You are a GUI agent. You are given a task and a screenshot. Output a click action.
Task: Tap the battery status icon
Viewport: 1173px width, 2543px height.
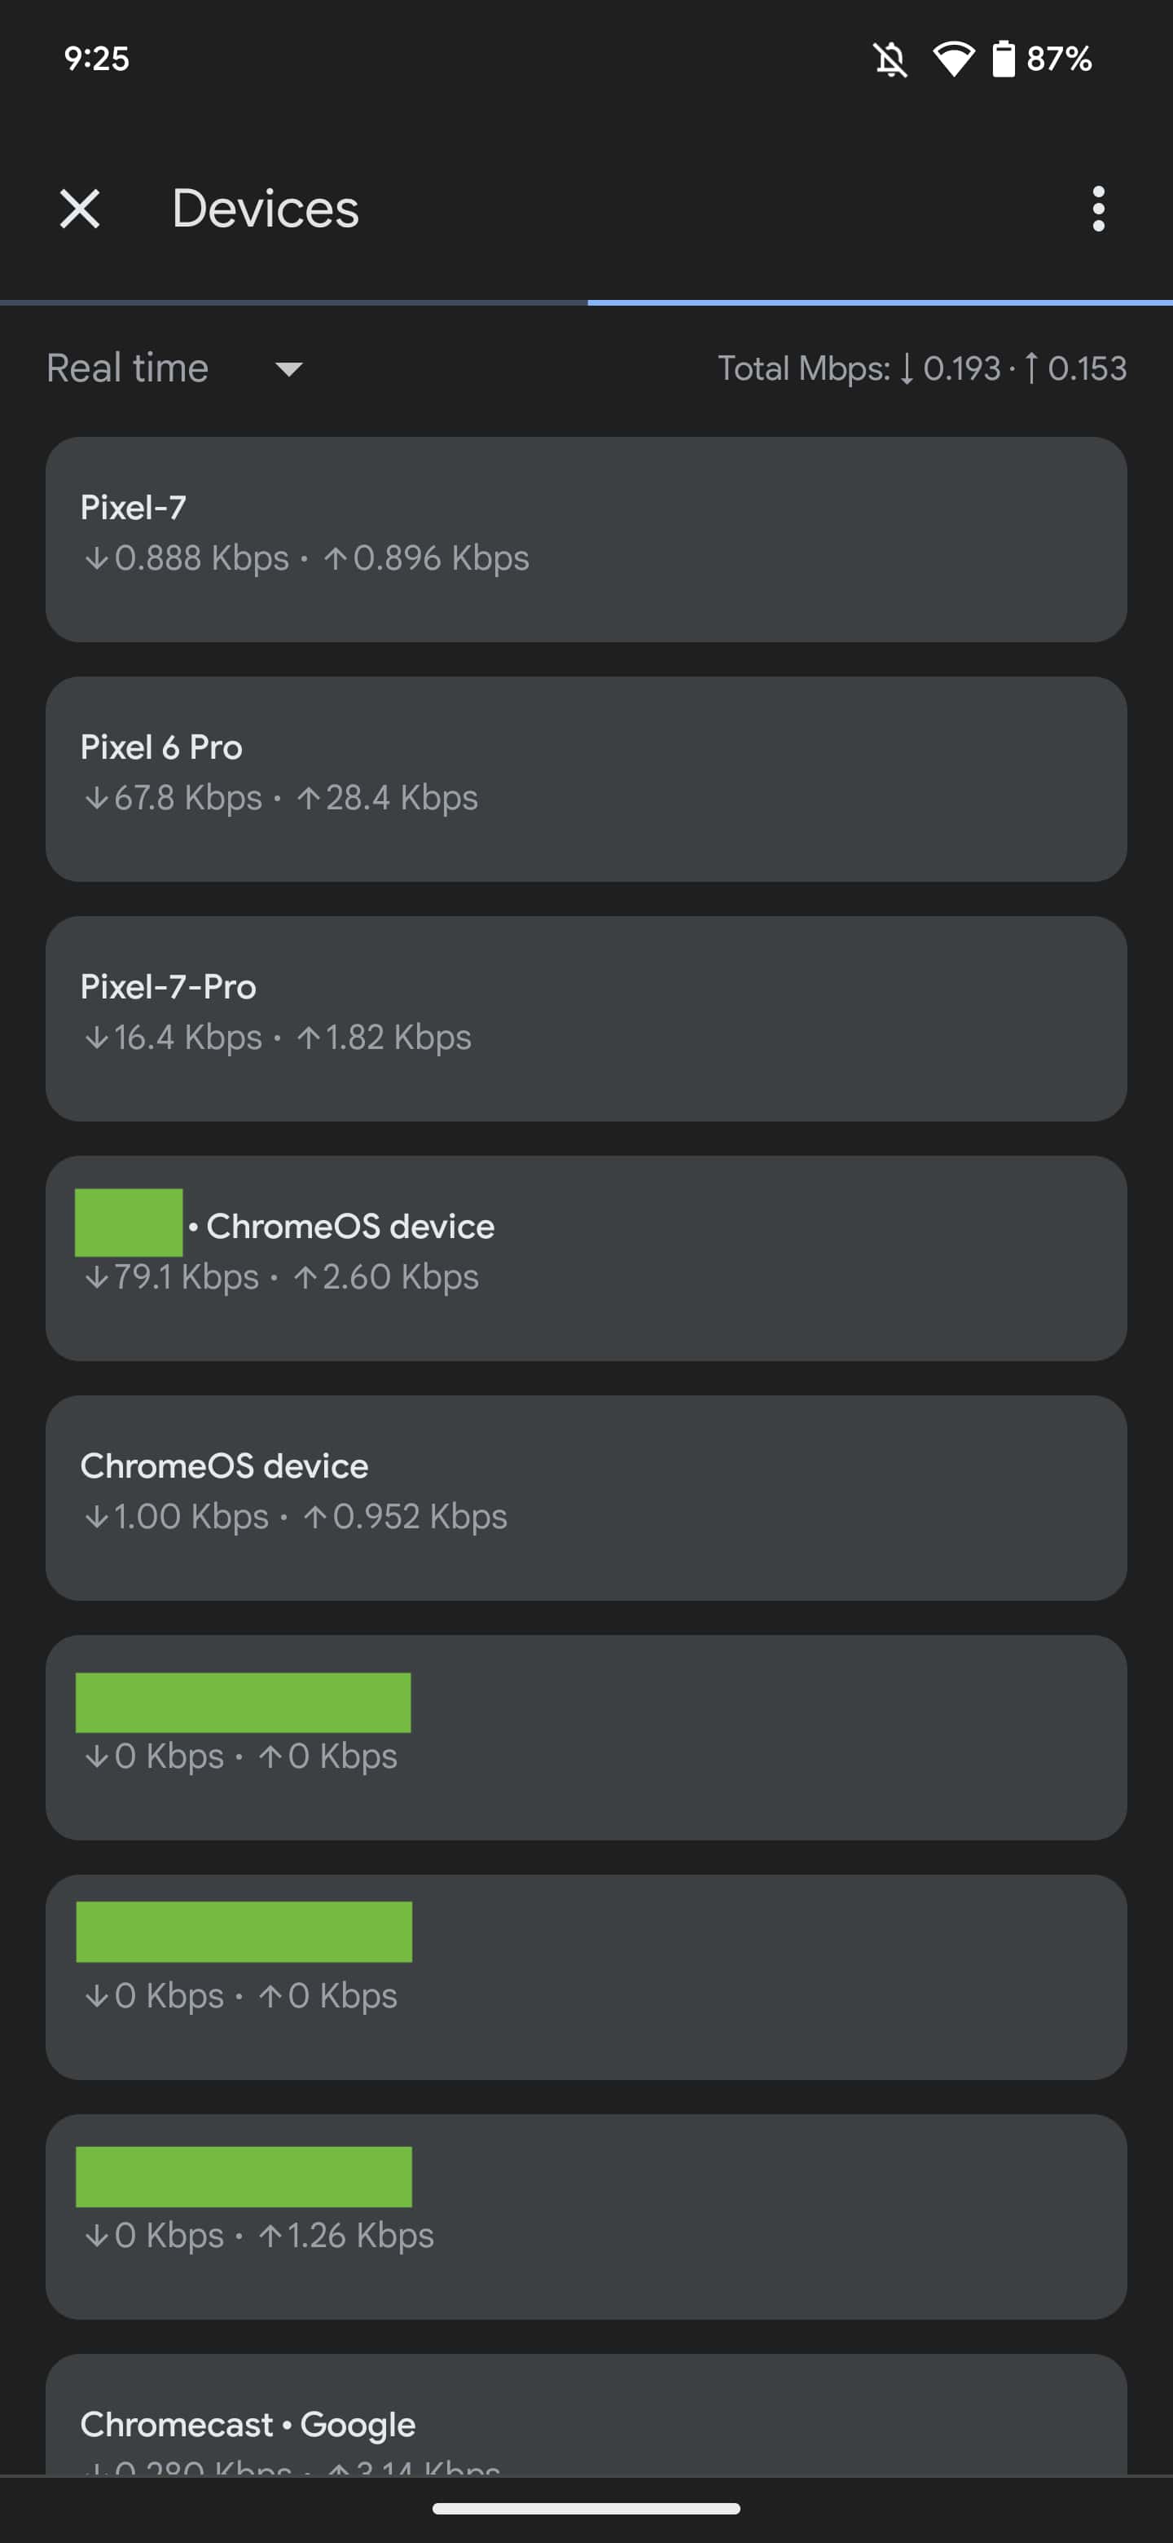coord(1004,59)
